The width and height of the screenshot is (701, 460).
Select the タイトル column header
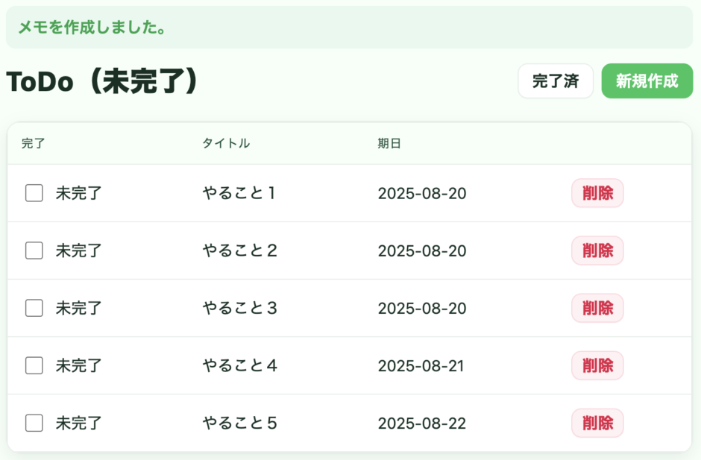(x=226, y=143)
